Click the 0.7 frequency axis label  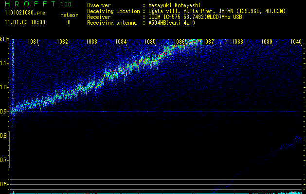pos(4,160)
